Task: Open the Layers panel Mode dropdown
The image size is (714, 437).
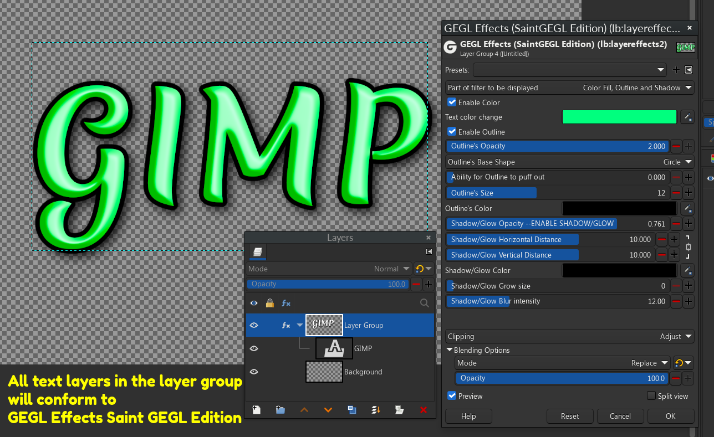Action: (x=329, y=269)
